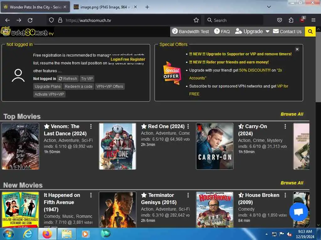Open a new tab with plus button
Viewport: 321px width, 240px height.
147,7
